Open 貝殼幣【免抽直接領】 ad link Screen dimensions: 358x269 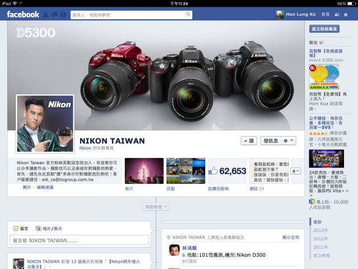click(326, 53)
